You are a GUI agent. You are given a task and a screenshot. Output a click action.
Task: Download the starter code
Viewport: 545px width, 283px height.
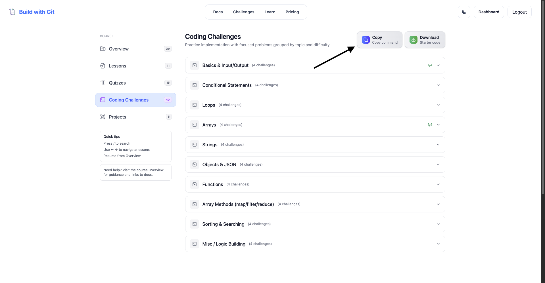(425, 40)
